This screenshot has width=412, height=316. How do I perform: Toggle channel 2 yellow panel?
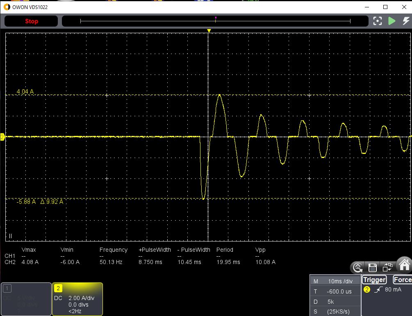pyautogui.click(x=77, y=299)
